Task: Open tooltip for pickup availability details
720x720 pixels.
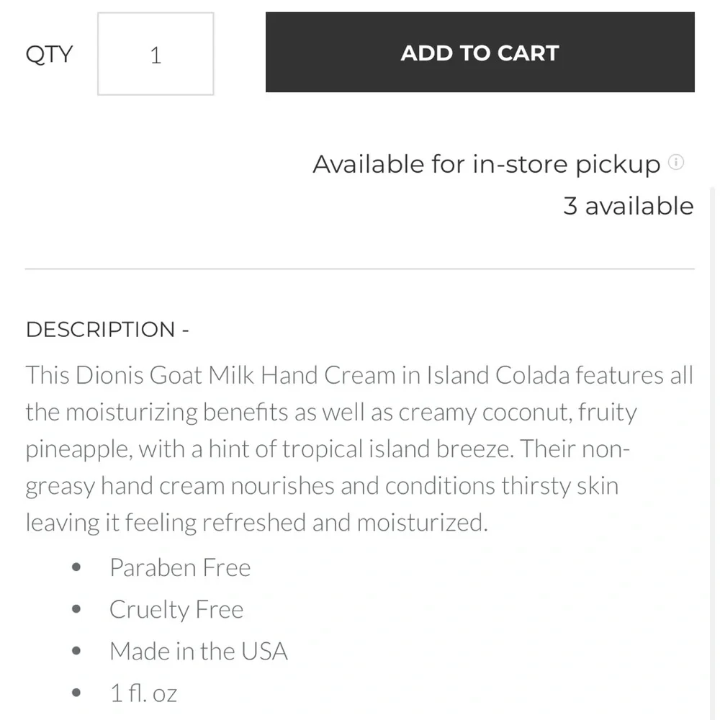Action: click(676, 163)
